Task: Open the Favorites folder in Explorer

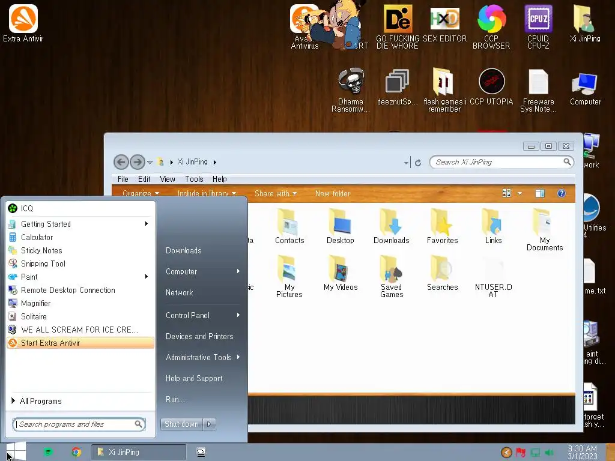Action: click(443, 226)
